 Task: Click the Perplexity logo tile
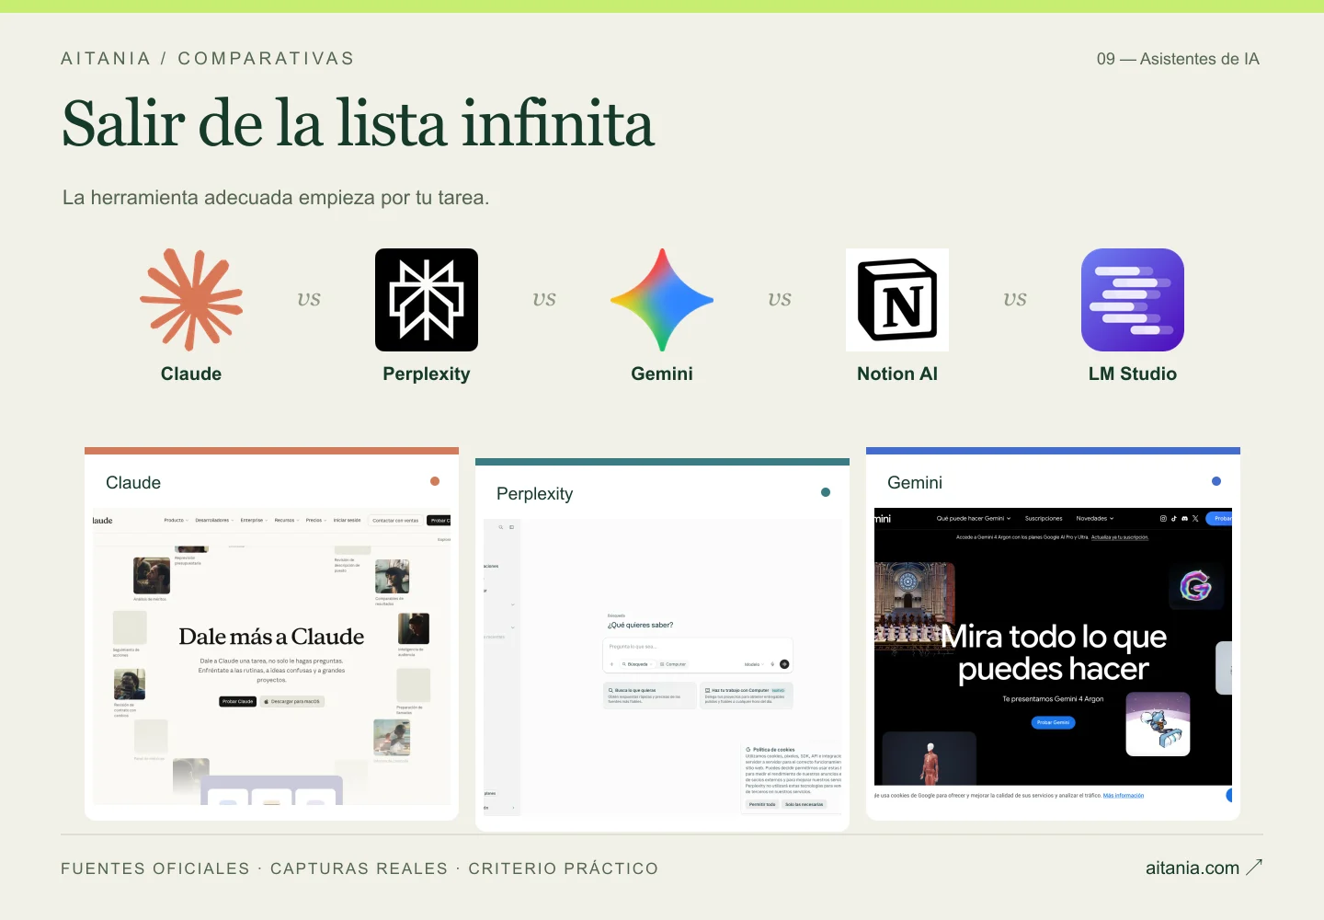click(427, 300)
